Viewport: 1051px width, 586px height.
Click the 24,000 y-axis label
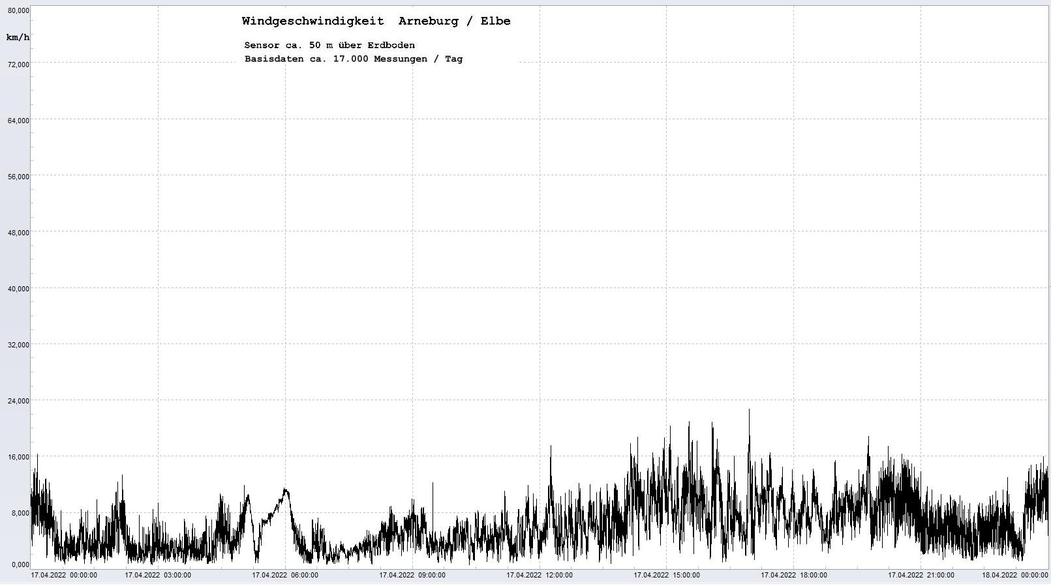click(x=18, y=401)
